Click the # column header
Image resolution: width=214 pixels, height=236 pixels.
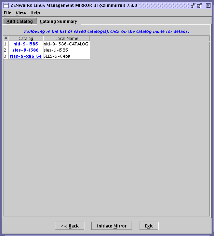point(6,39)
